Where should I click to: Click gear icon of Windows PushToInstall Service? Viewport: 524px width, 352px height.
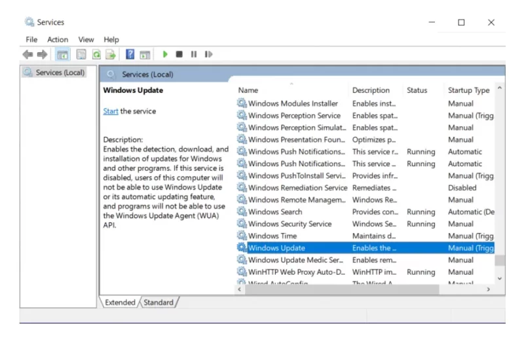point(242,175)
